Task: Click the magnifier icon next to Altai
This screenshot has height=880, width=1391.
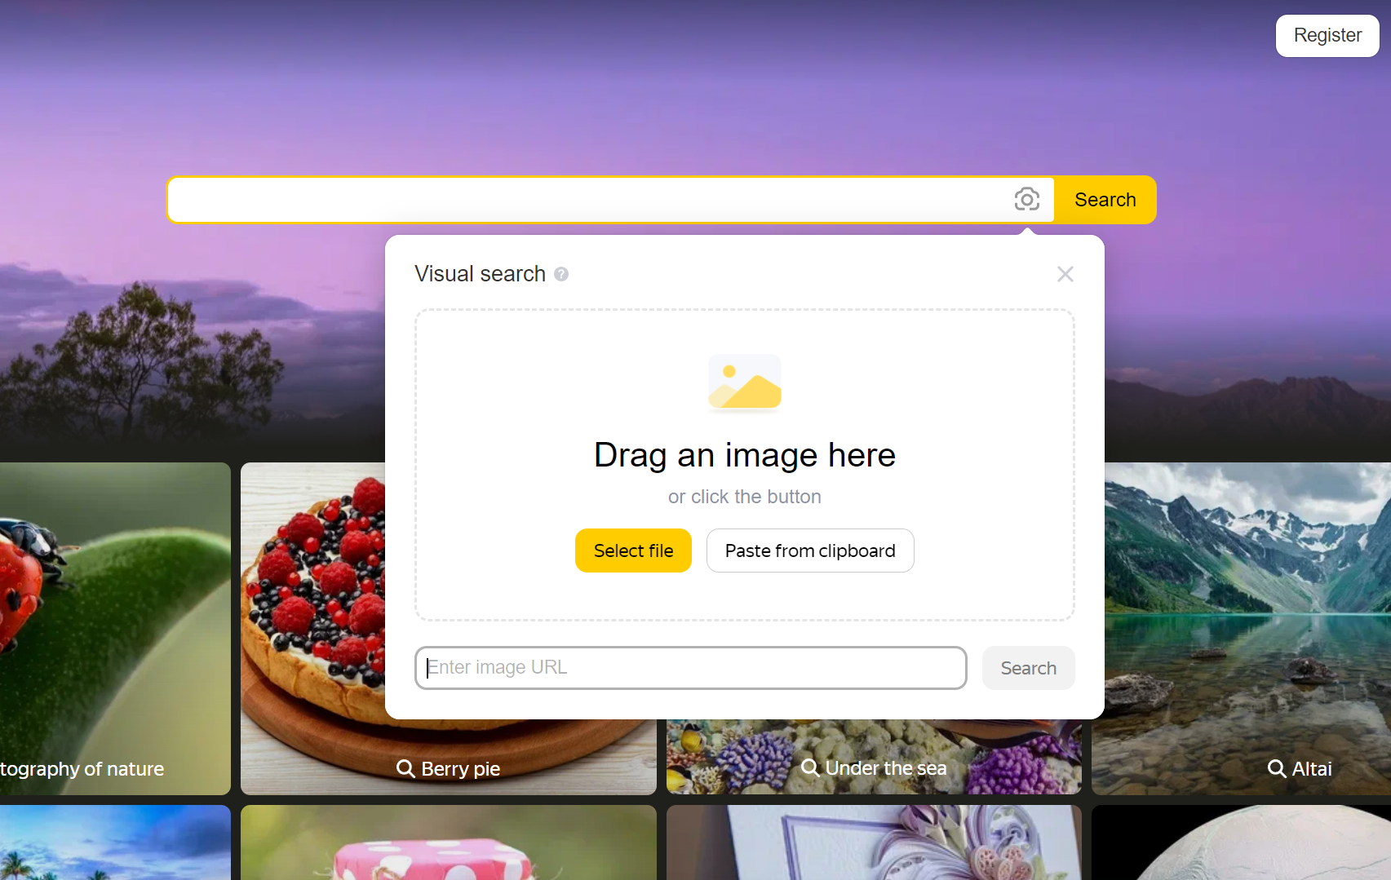Action: 1277,767
